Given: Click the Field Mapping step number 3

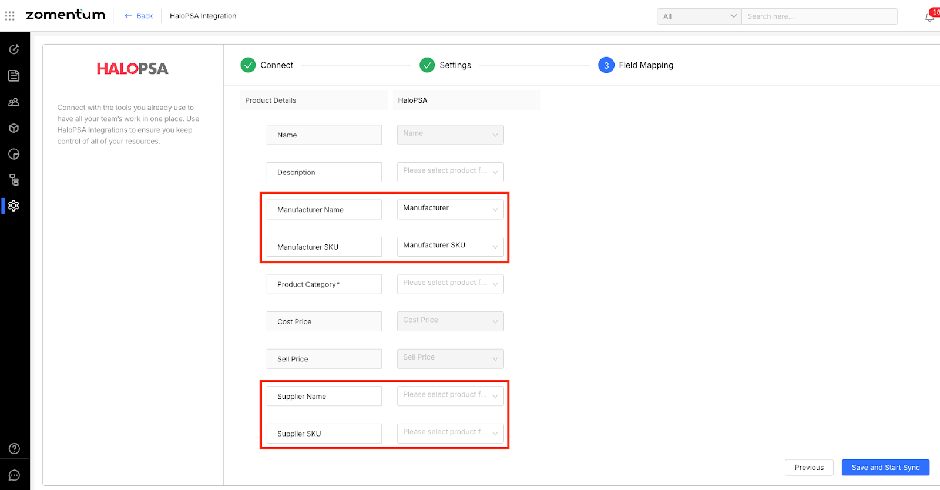Looking at the screenshot, I should [x=606, y=65].
